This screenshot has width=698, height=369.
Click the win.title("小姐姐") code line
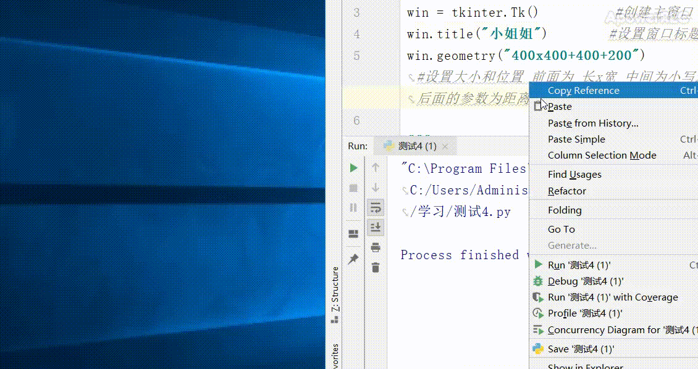477,34
